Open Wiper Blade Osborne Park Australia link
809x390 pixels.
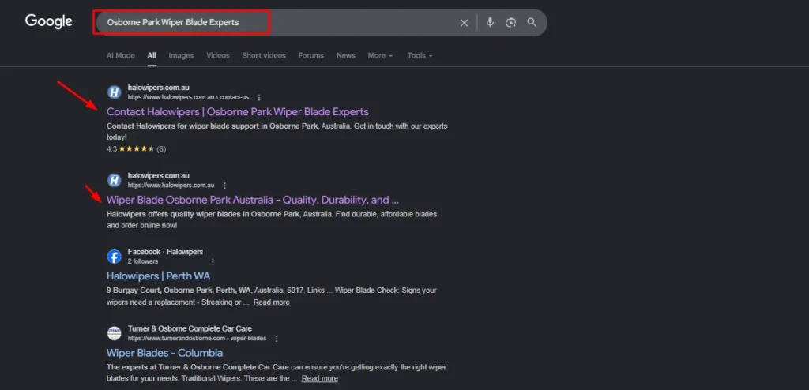tap(252, 200)
